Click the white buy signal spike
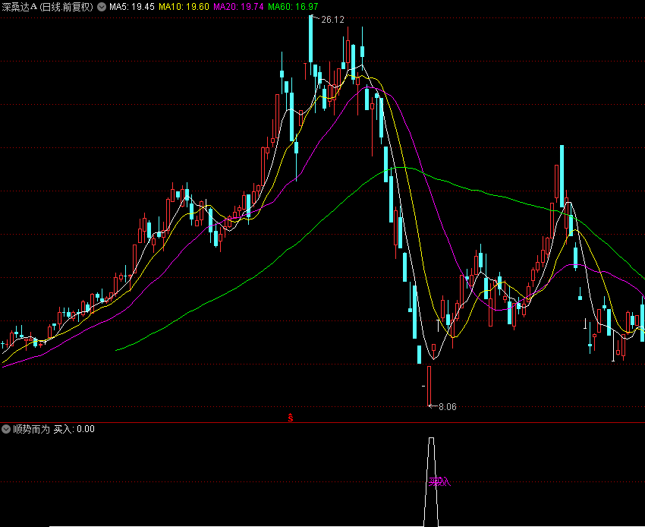This screenshot has height=527, width=645. coord(431,481)
